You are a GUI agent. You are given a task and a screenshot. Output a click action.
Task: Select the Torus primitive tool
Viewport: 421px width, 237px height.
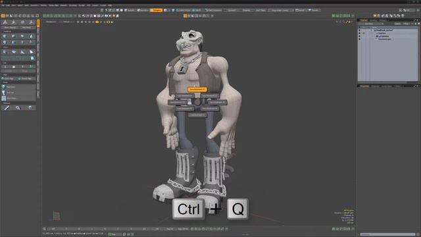5,42
